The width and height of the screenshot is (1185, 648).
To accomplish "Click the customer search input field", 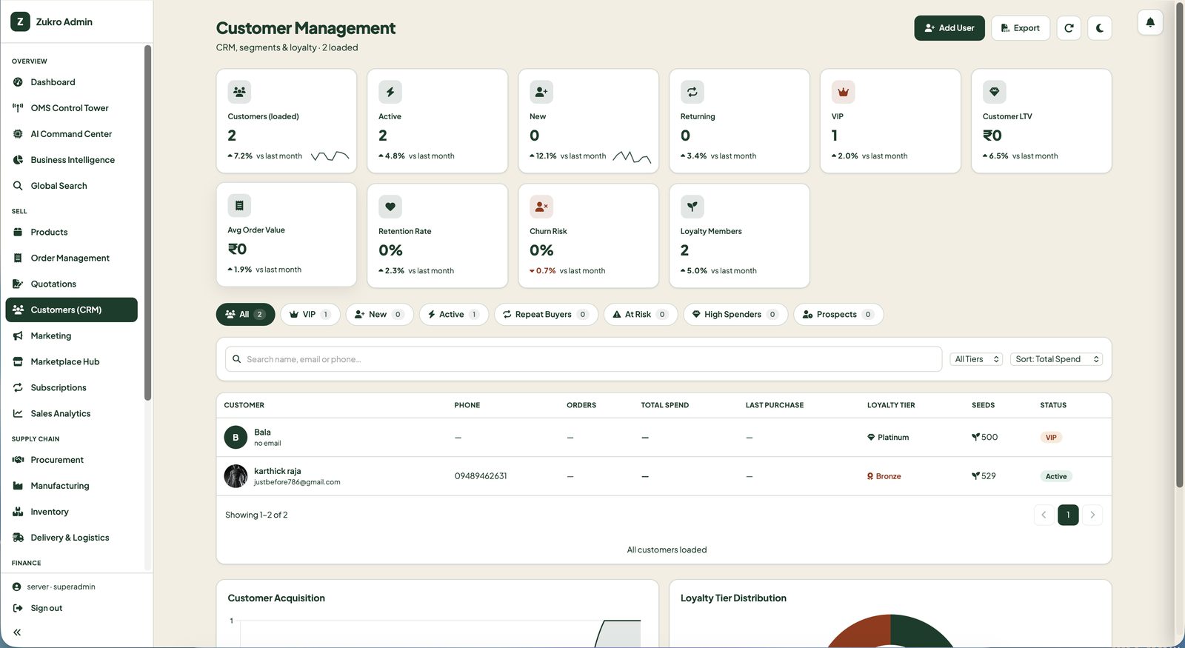I will (584, 359).
